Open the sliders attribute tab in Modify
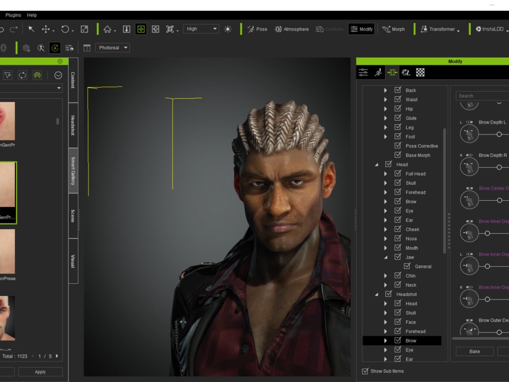Viewport: 509px width, 382px height. click(x=363, y=72)
